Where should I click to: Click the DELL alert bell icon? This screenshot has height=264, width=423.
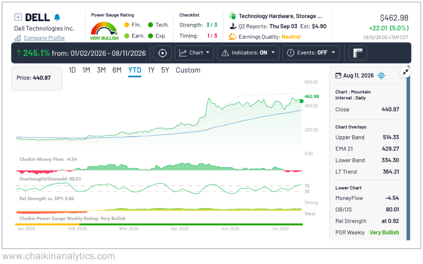pos(57,17)
